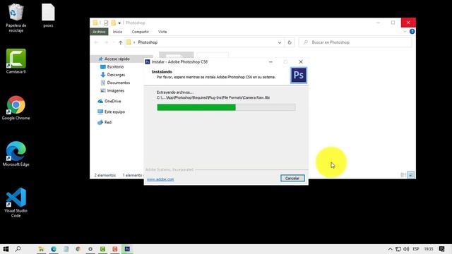This screenshot has width=452, height=254.
Task: Launch Visual Studio Code desktop shortcut
Action: point(16,202)
